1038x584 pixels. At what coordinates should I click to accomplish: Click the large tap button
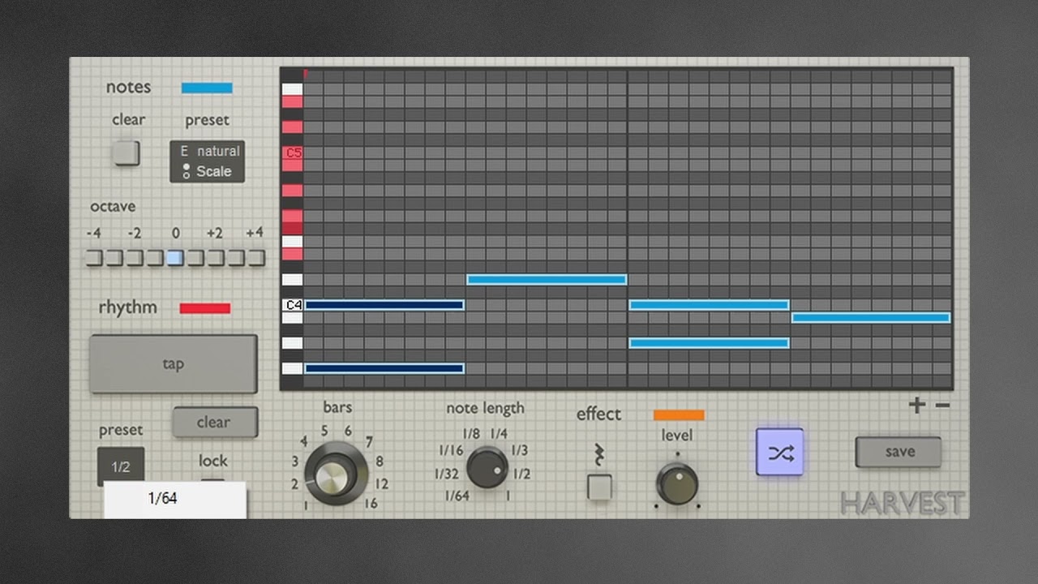pos(173,364)
